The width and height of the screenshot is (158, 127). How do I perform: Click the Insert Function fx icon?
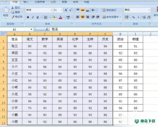(47, 29)
